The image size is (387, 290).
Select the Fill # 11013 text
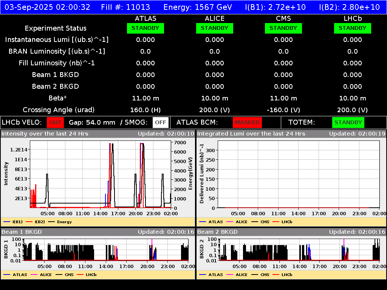[x=125, y=7]
